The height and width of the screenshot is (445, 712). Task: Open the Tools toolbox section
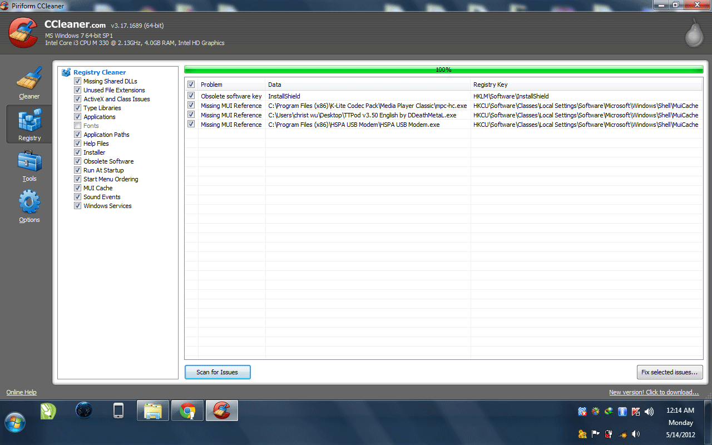[29, 165]
